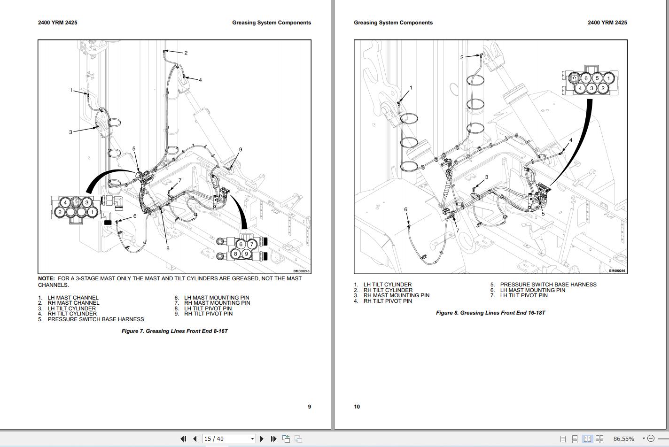Switch to single page view
The width and height of the screenshot is (669, 447).
point(563,439)
